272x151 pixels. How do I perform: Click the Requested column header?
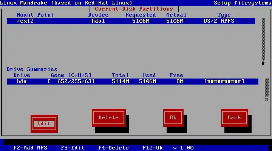coord(141,15)
